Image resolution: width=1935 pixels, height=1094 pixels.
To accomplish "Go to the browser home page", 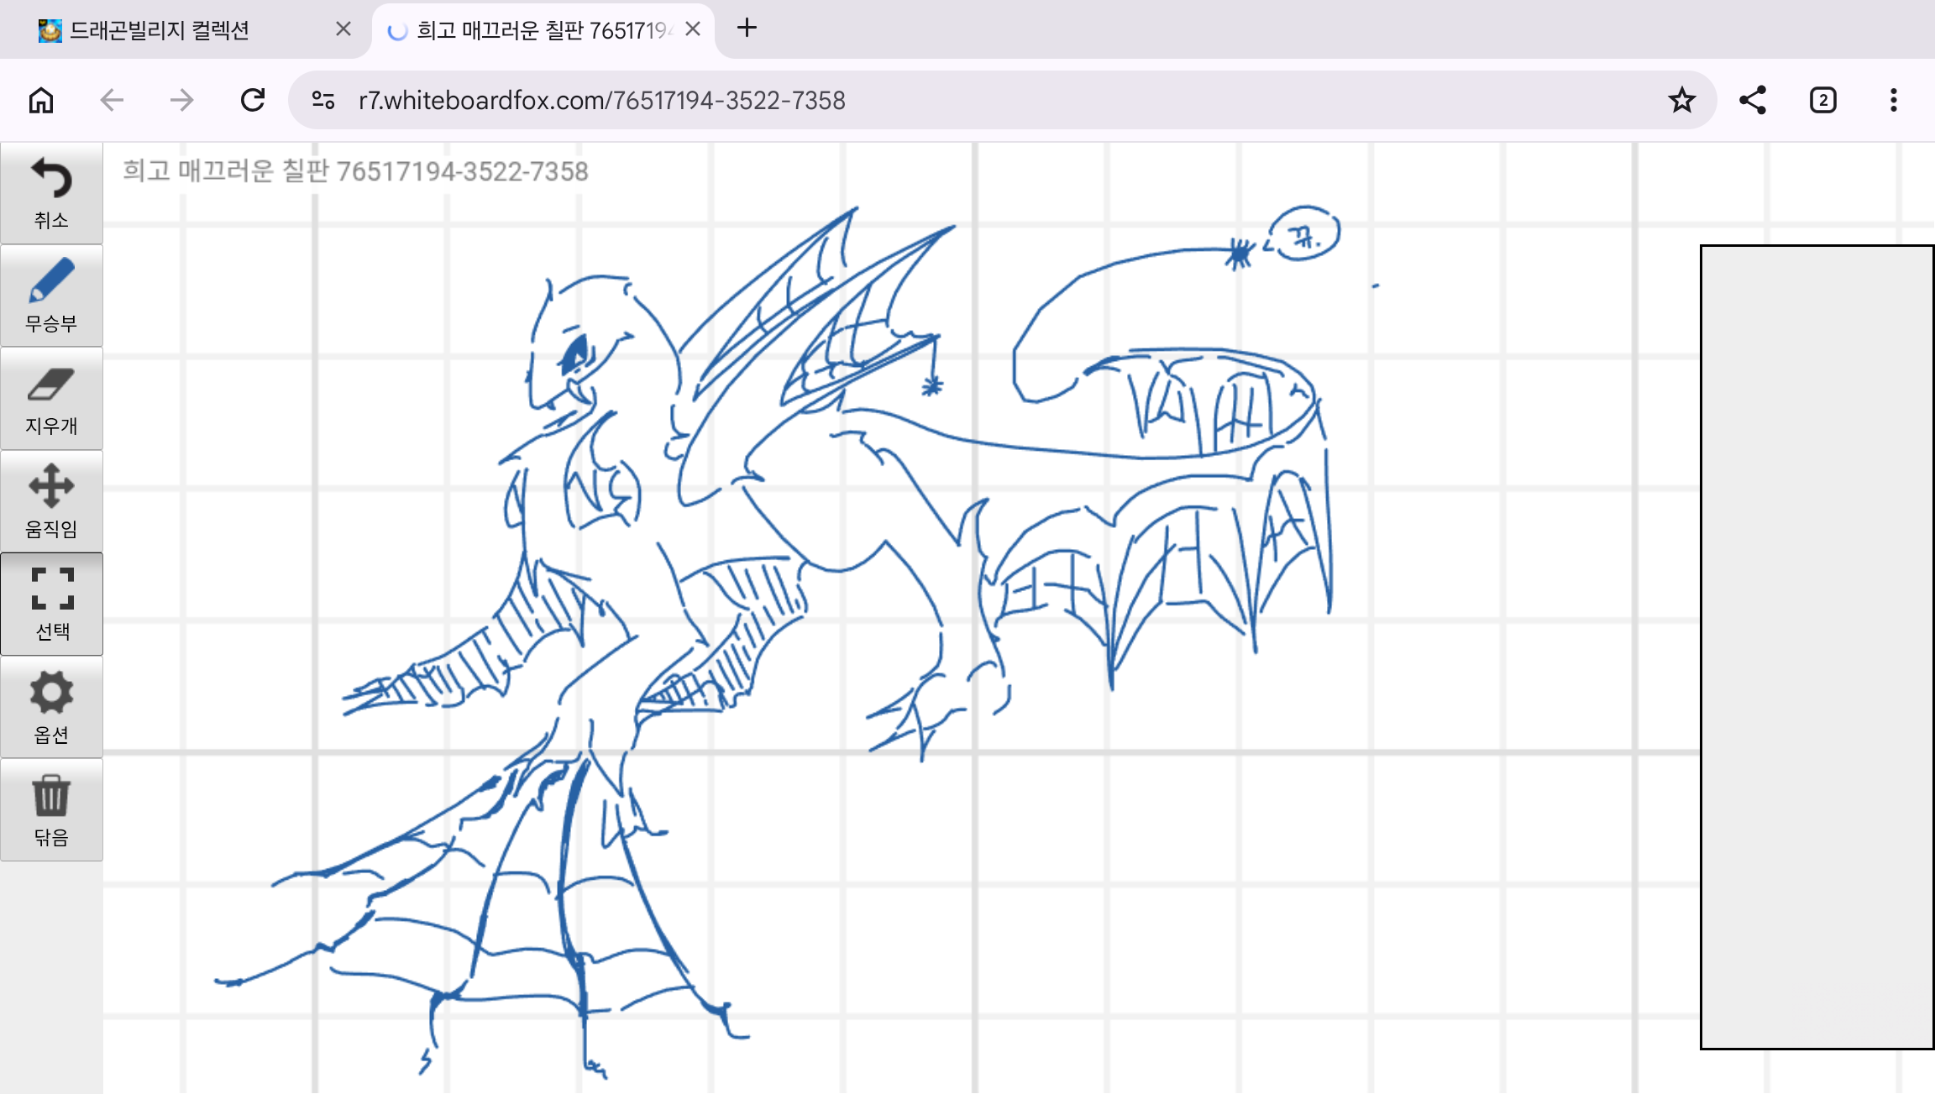I will click(41, 101).
